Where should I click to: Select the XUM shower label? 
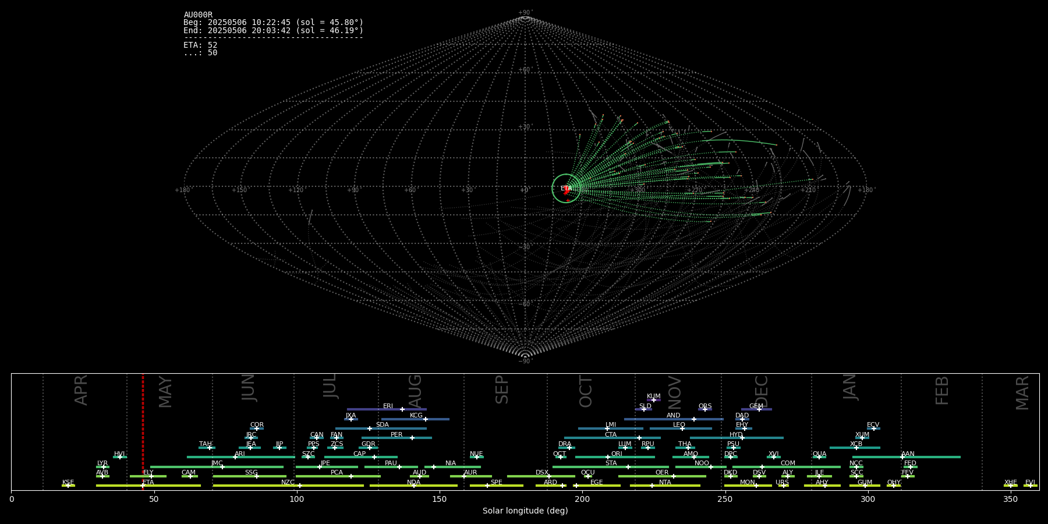(862, 435)
